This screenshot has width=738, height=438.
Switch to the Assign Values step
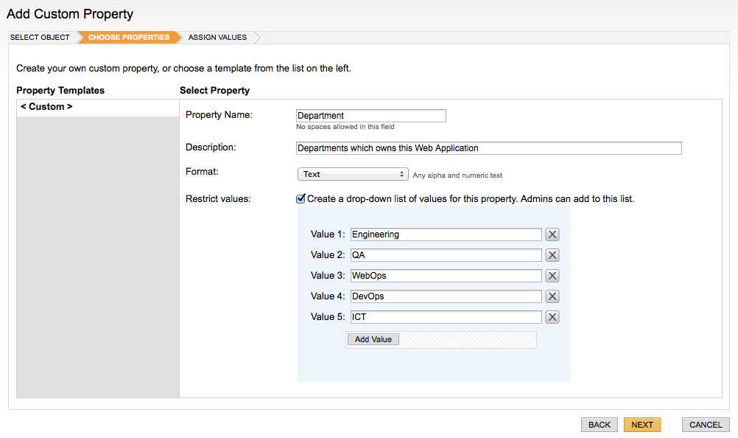click(217, 38)
